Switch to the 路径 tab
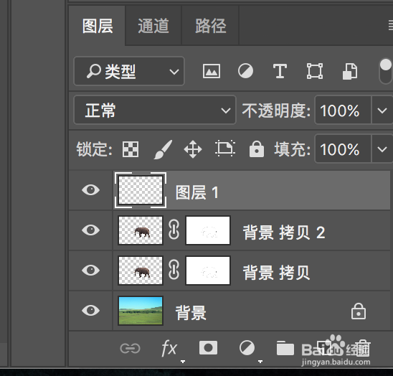This screenshot has height=376, width=393. (x=210, y=26)
